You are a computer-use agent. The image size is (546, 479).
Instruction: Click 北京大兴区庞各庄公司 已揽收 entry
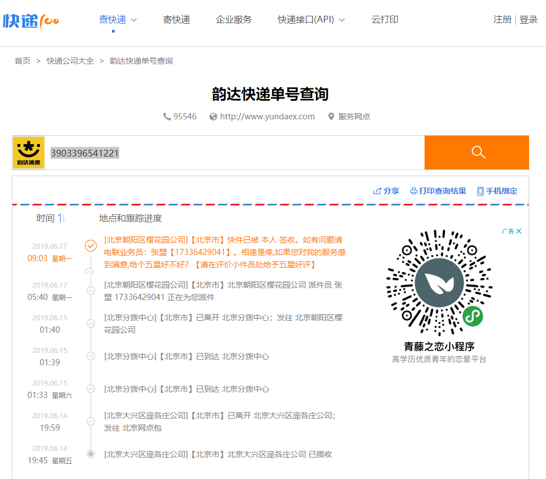pos(218,455)
